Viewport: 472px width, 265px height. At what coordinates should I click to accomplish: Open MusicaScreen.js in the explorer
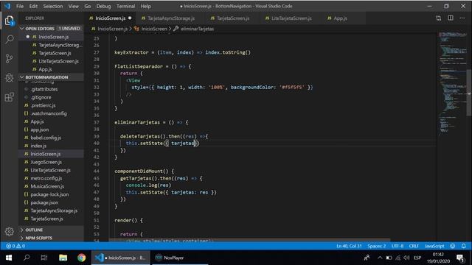[x=47, y=186]
